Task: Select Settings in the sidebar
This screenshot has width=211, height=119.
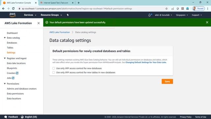Action: coord(11,53)
